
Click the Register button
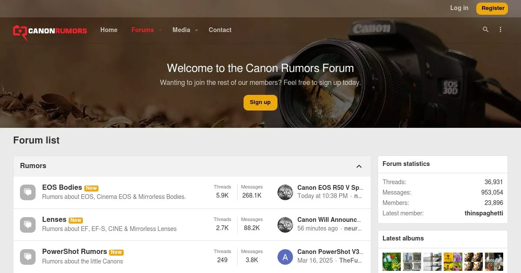pos(492,8)
